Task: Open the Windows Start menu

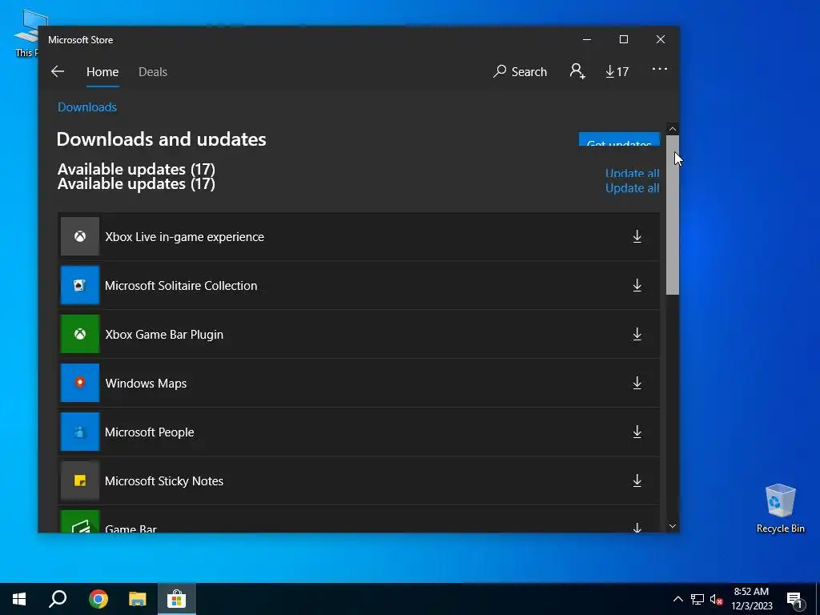Action: [x=19, y=599]
